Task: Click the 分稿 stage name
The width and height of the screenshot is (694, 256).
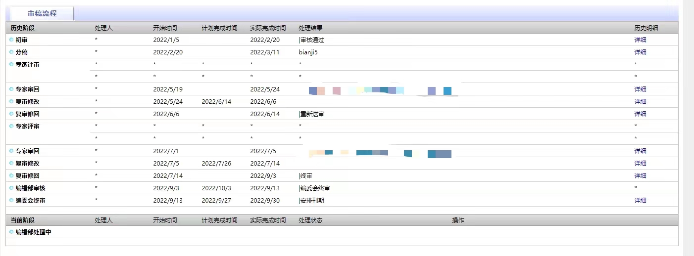Action: 21,52
